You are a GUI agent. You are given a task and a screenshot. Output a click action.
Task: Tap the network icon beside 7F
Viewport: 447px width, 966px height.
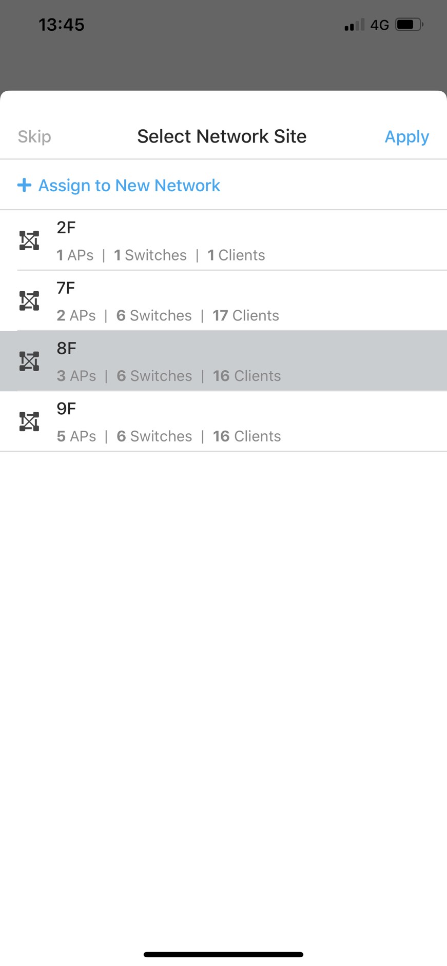coord(29,301)
